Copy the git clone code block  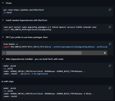tap(110, 10)
